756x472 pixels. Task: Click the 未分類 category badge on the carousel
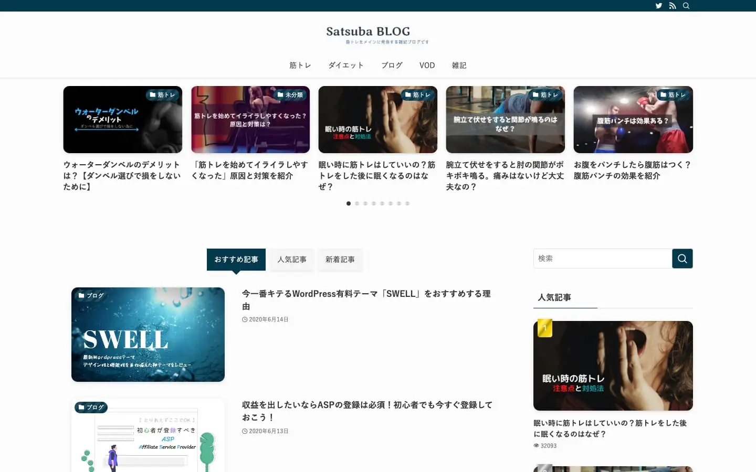[290, 94]
